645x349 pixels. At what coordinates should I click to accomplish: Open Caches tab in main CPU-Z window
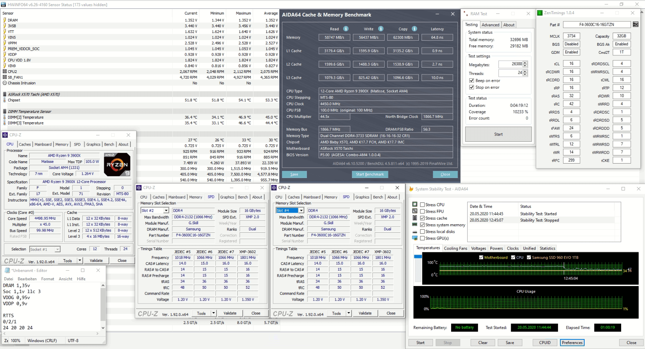tap(25, 144)
